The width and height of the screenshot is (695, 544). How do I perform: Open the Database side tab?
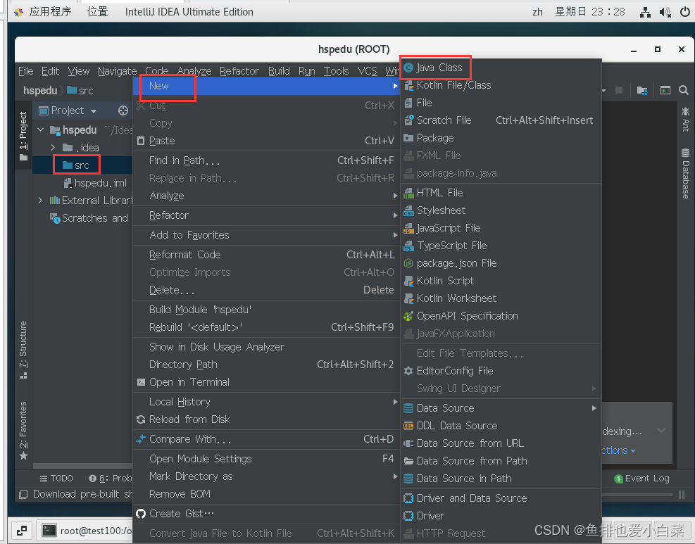click(x=685, y=174)
